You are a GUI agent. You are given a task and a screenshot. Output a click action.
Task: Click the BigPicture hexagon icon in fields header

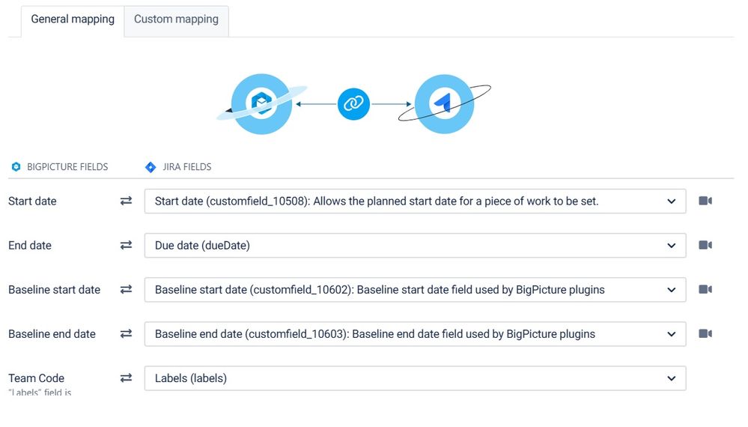coord(16,167)
